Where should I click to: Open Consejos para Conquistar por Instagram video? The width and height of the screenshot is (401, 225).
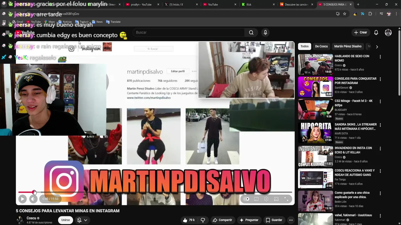(315, 87)
